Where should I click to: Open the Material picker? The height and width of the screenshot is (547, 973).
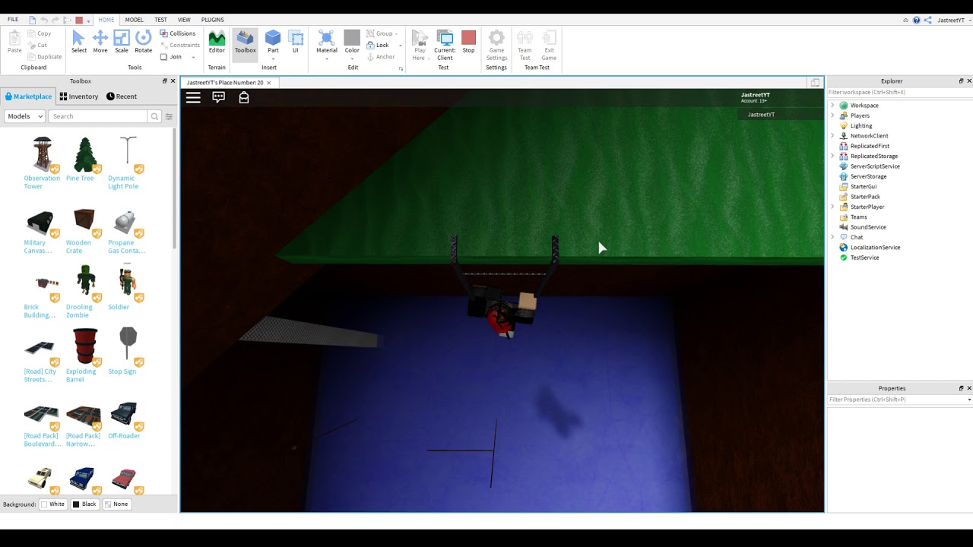pyautogui.click(x=327, y=45)
